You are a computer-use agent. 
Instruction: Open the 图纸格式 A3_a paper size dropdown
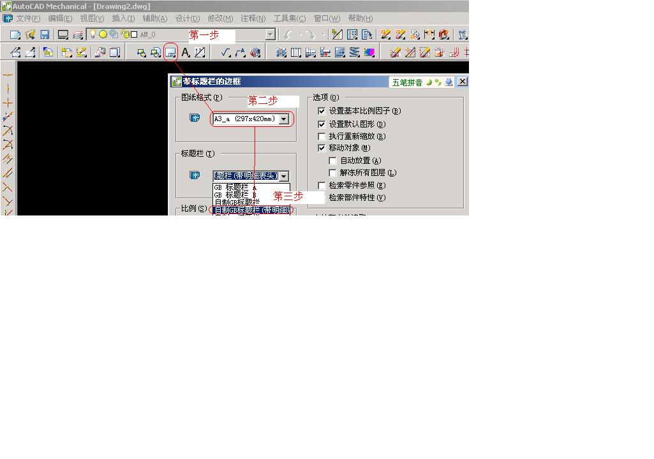click(284, 119)
